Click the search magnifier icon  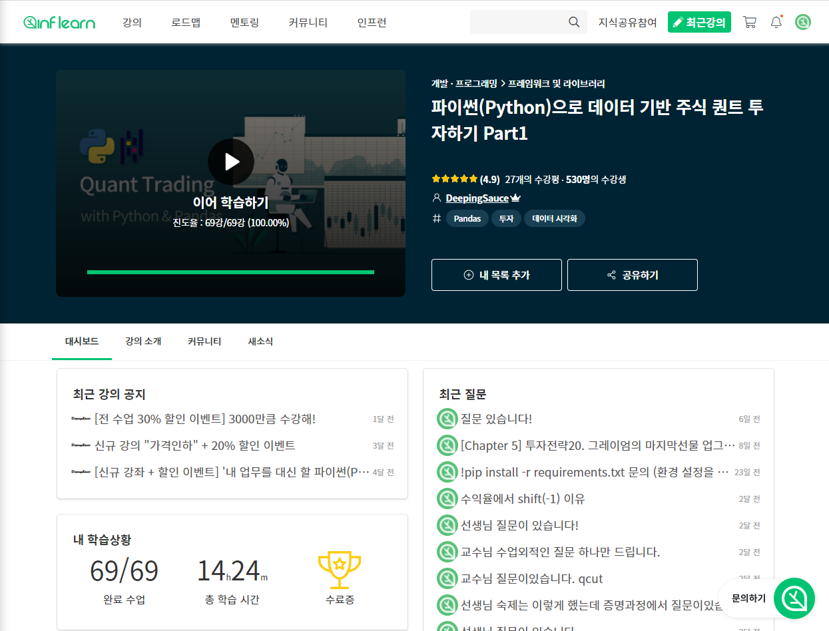[574, 22]
